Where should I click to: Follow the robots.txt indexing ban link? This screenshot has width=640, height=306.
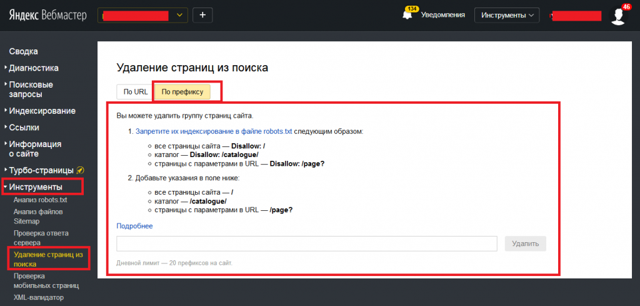click(214, 132)
